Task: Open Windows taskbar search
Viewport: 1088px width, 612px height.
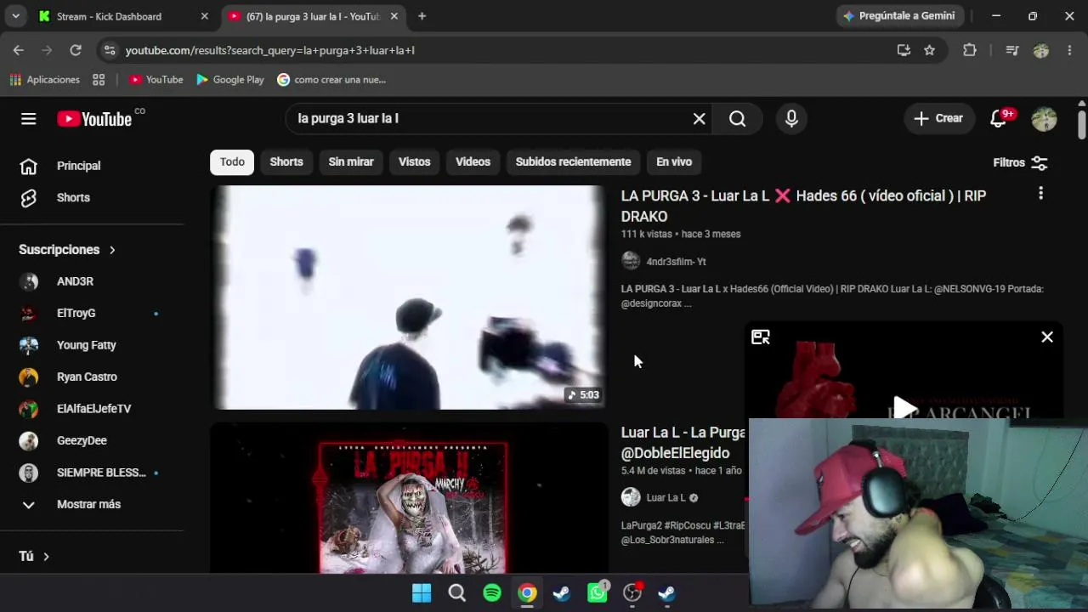Action: [457, 592]
